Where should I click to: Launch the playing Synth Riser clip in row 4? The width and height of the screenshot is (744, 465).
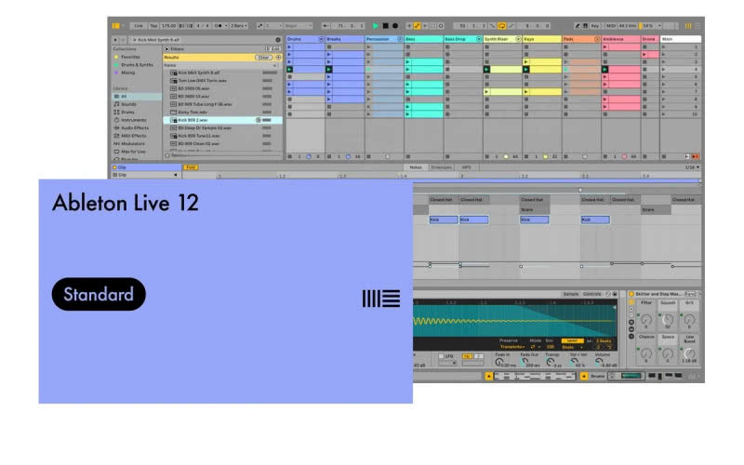(x=486, y=69)
